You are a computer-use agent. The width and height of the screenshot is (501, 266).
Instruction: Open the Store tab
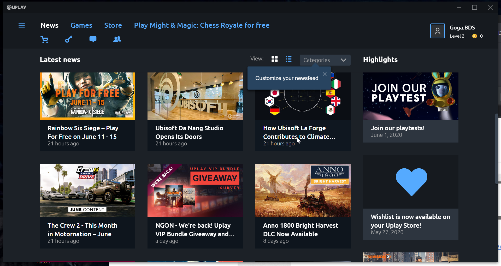pyautogui.click(x=113, y=25)
